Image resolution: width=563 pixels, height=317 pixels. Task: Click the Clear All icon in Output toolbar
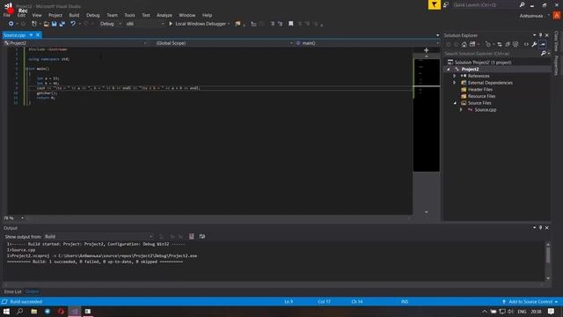tap(192, 237)
